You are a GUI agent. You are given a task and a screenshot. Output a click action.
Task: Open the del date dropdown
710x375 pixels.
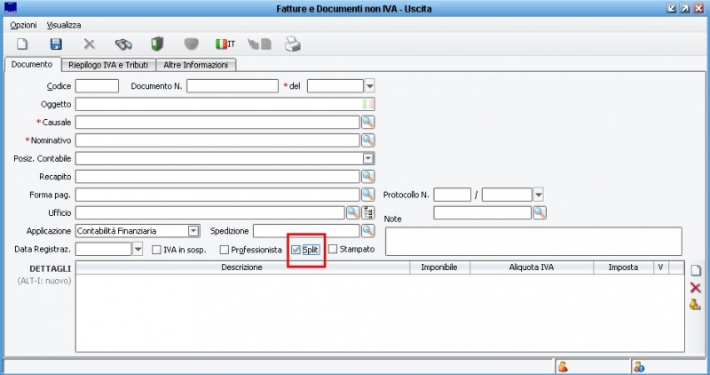tap(370, 85)
